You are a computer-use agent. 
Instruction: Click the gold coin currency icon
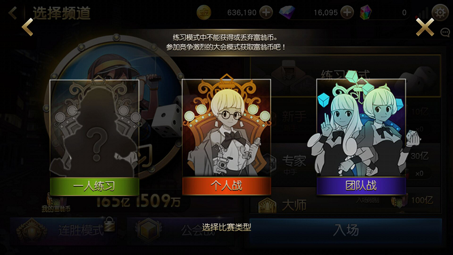tap(204, 12)
